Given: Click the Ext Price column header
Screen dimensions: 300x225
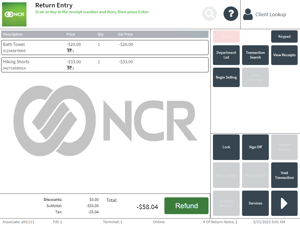Looking at the screenshot, I should (x=126, y=34).
